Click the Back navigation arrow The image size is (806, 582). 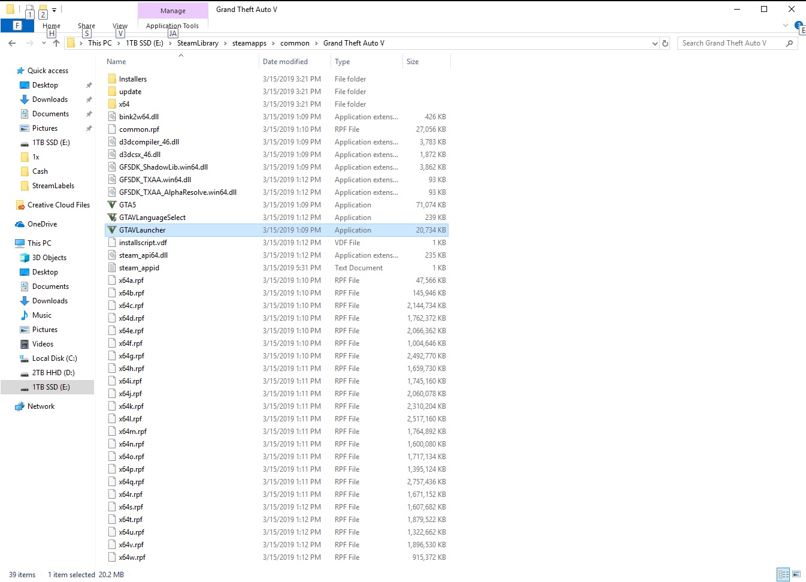(x=12, y=43)
